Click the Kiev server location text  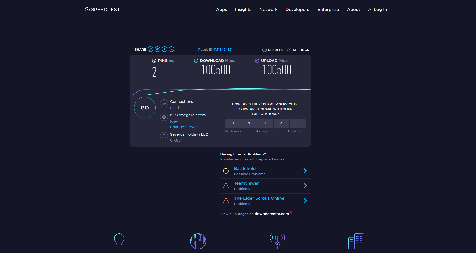click(174, 121)
